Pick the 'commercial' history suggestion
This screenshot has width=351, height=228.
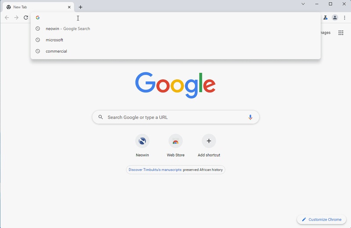(x=56, y=51)
